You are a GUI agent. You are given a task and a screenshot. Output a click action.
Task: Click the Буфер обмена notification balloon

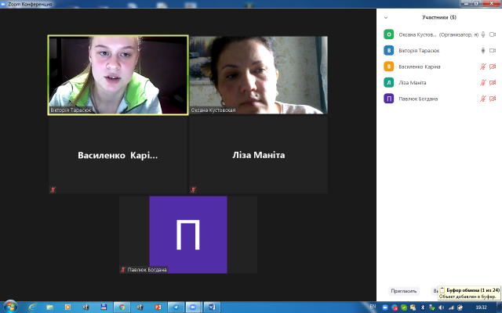[469, 293]
